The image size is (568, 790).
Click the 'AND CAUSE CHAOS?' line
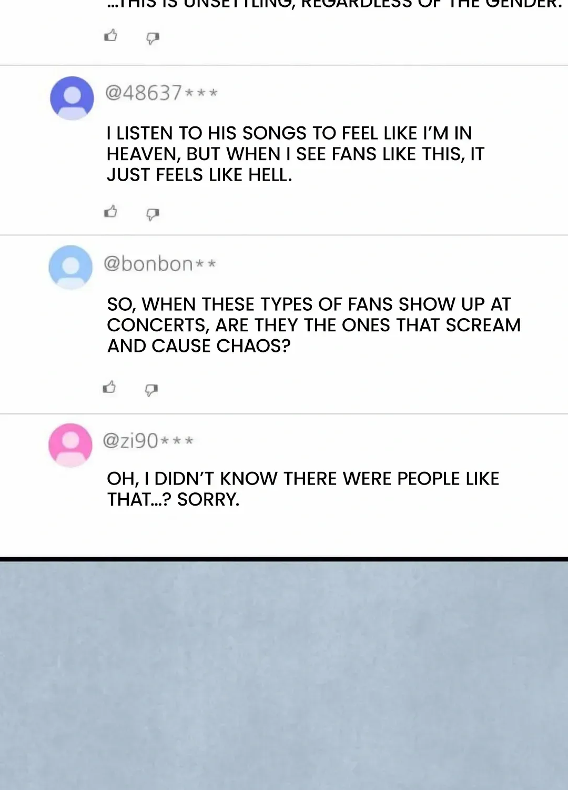click(x=199, y=346)
